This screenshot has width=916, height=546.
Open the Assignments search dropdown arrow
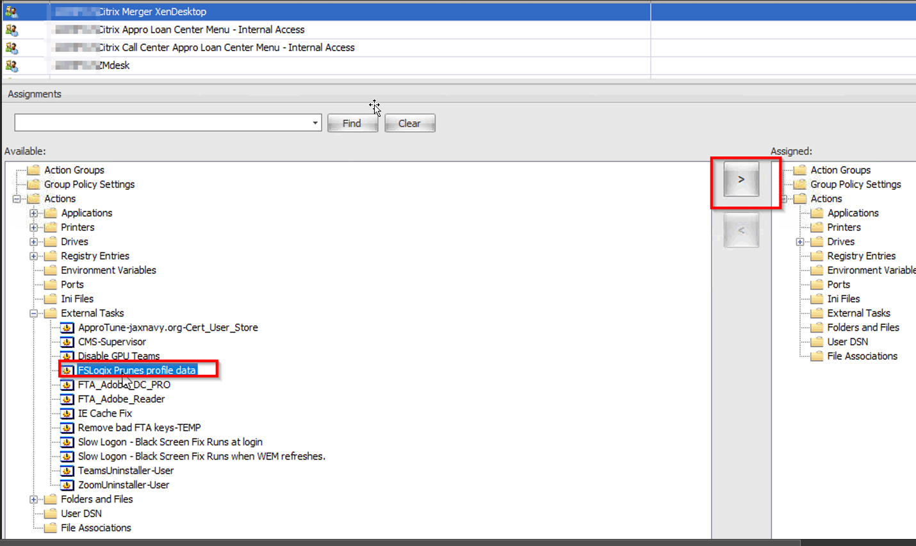(315, 123)
